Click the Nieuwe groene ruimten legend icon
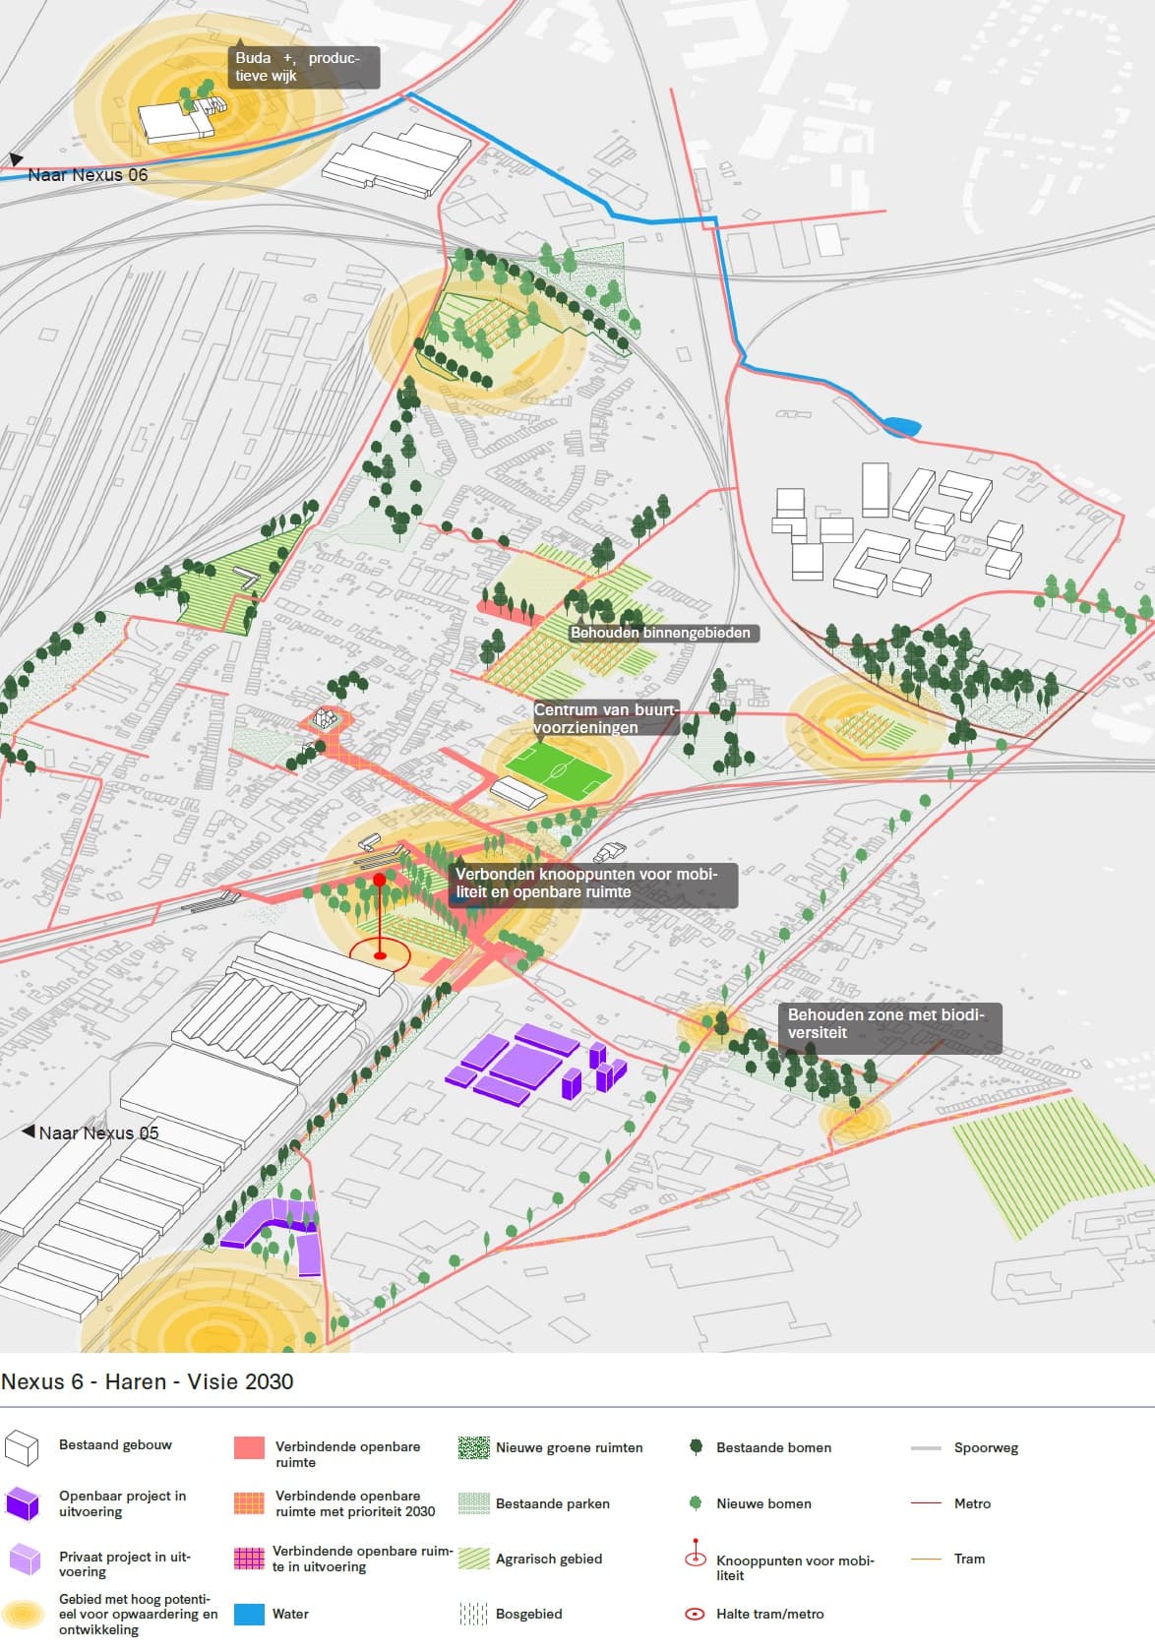This screenshot has height=1652, width=1155. (x=473, y=1447)
